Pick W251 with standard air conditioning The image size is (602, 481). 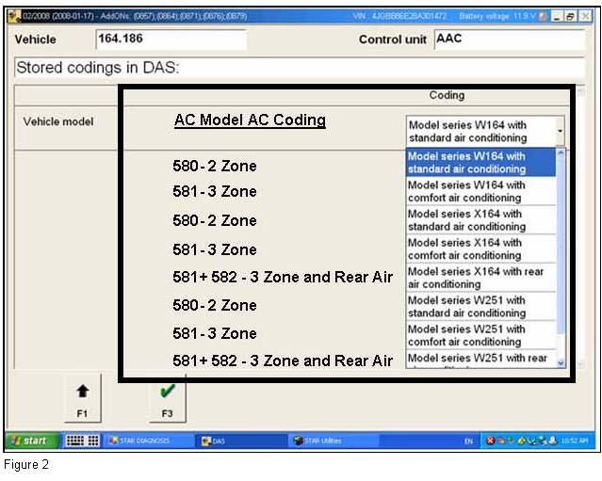[x=481, y=307]
